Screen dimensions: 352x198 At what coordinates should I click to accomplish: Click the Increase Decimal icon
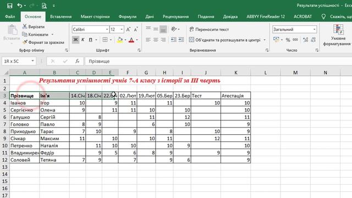pyautogui.click(x=305, y=40)
